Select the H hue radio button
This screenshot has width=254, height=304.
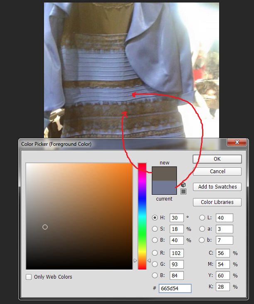(x=155, y=218)
